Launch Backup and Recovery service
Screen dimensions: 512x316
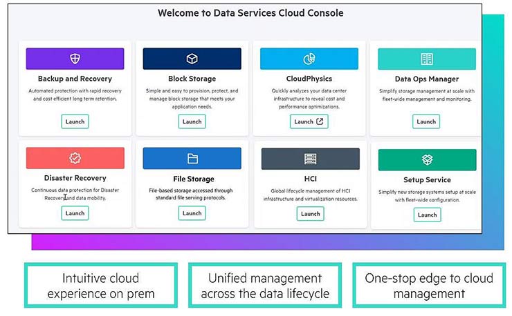coord(75,121)
